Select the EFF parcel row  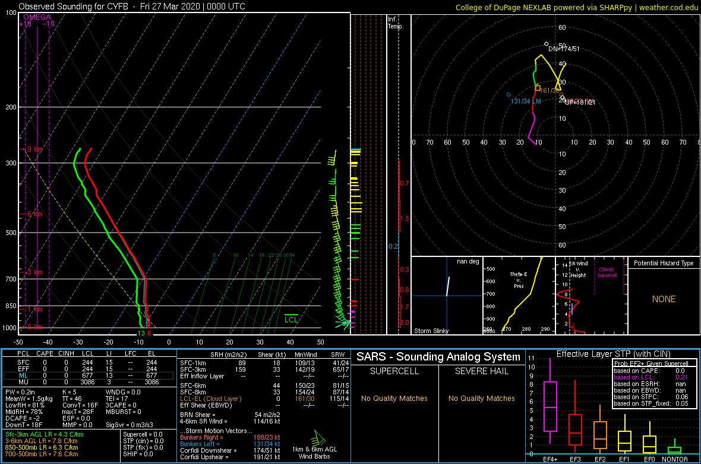[x=89, y=369]
